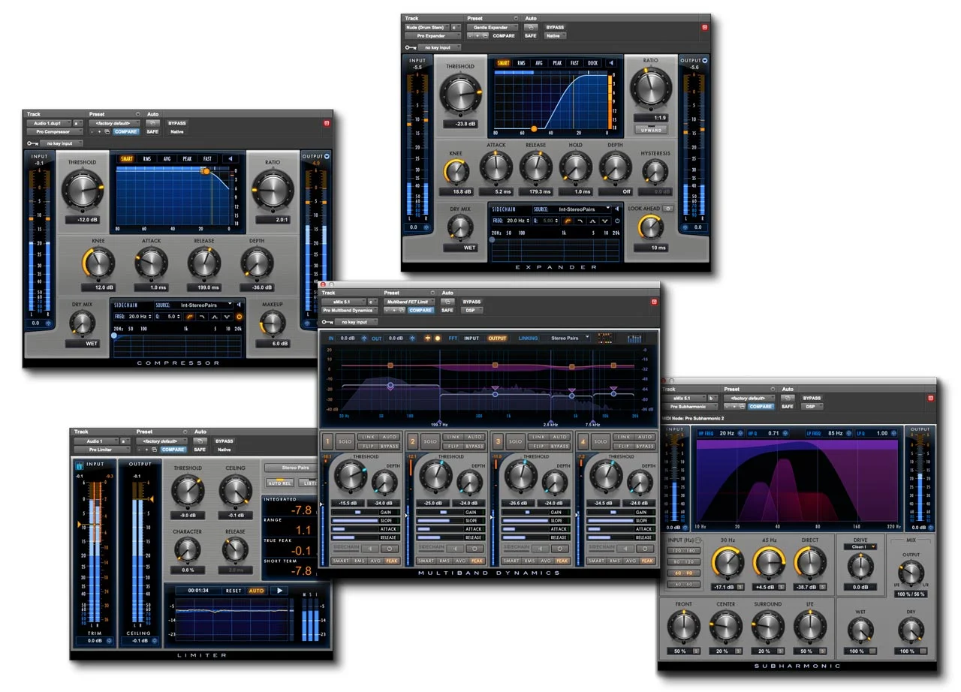The height and width of the screenshot is (692, 961).
Task: Click the Mix Output knob in Subharmonic
Action: coord(909,573)
